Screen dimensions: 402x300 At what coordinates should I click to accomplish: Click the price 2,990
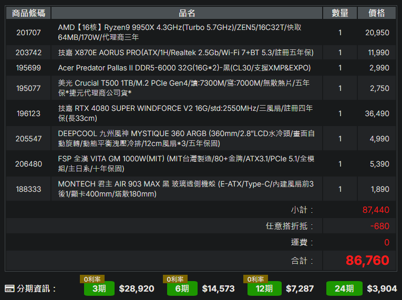click(379, 68)
